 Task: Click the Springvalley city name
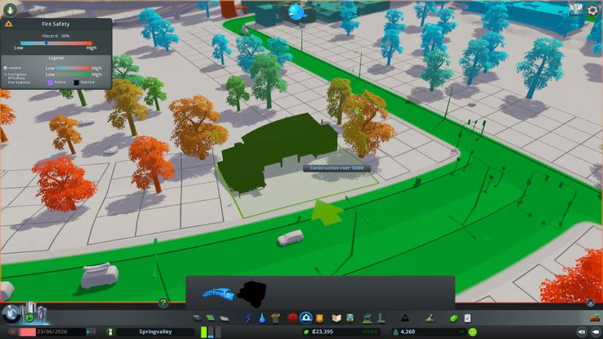point(156,332)
